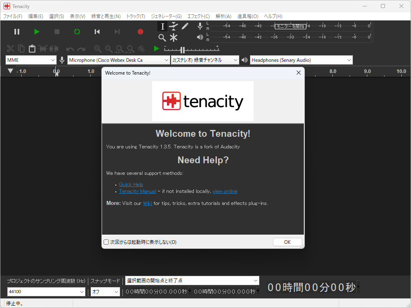
Task: Click the selection start time field
Action: [157, 292]
